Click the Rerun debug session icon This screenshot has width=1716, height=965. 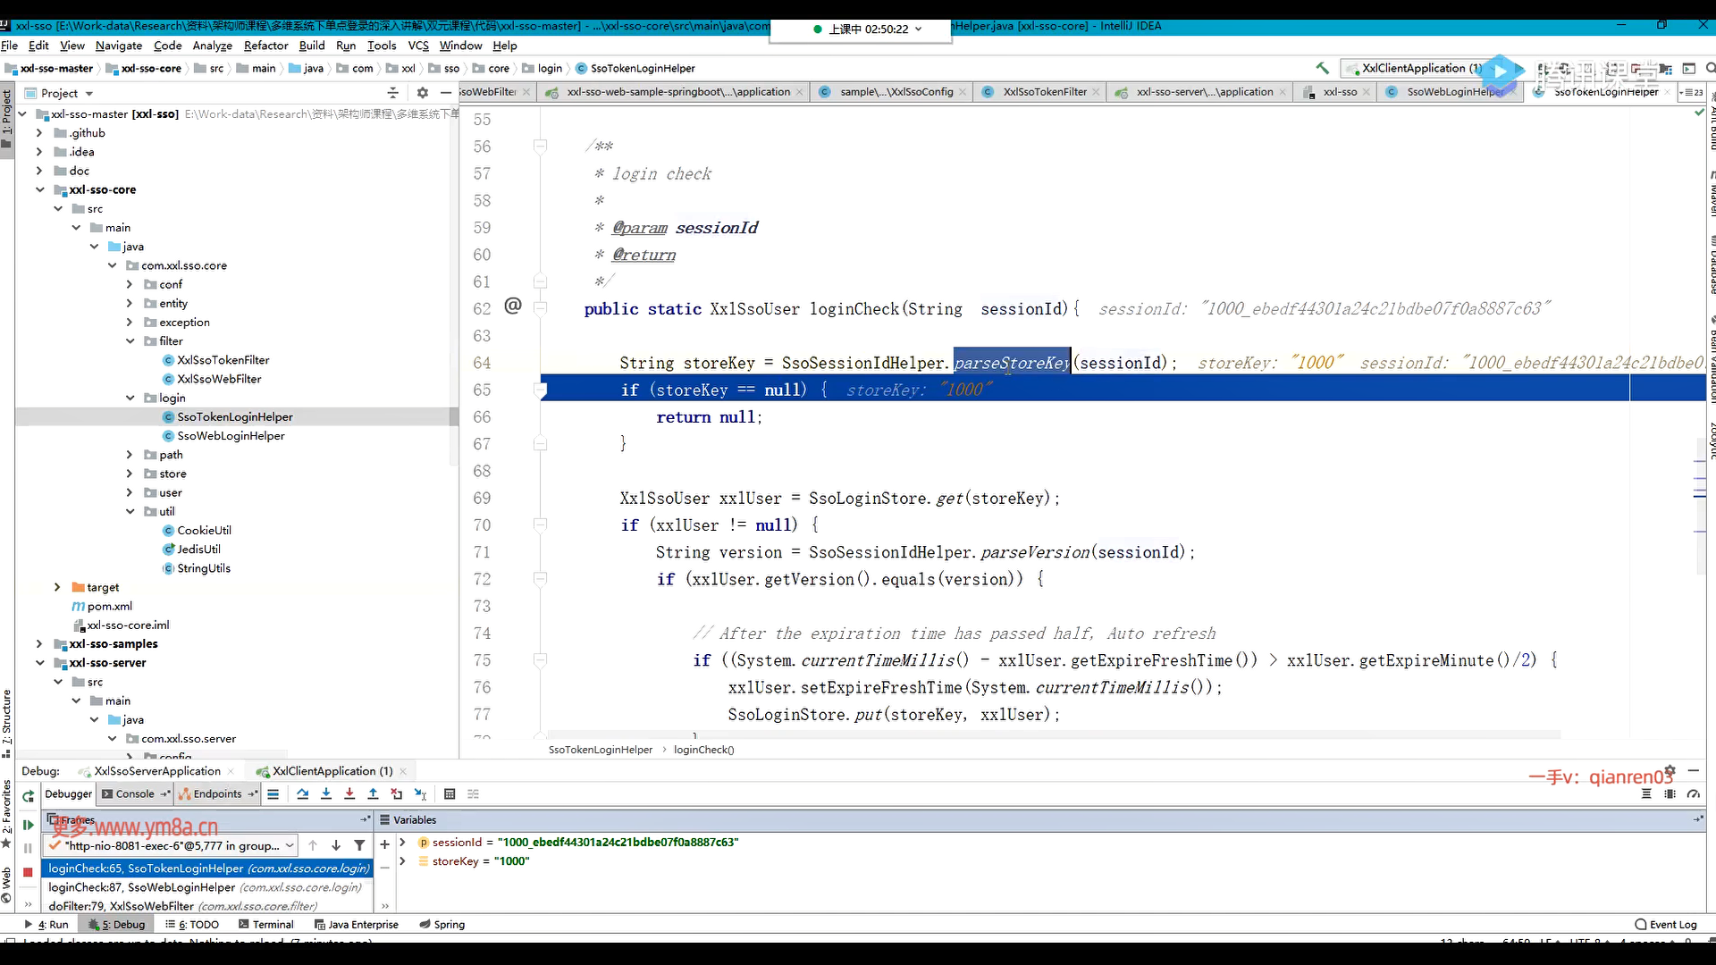tap(28, 795)
